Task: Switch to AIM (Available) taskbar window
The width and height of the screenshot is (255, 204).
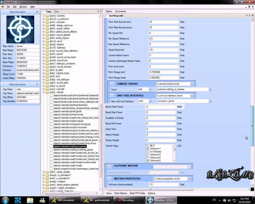Action: [x=64, y=200]
